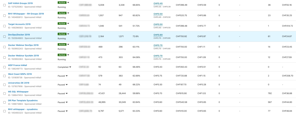Open status dropdown for SAP HANA Groups 2019

pos(68,3)
